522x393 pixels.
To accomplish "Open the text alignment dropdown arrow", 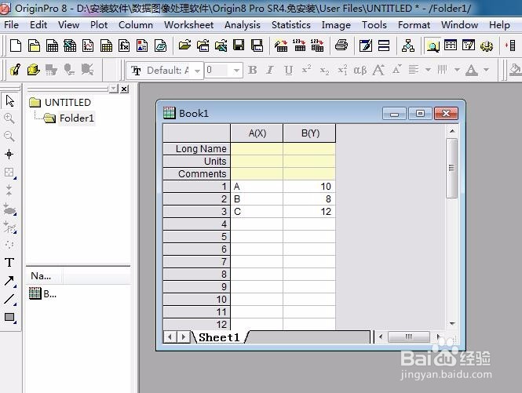I will 428,70.
